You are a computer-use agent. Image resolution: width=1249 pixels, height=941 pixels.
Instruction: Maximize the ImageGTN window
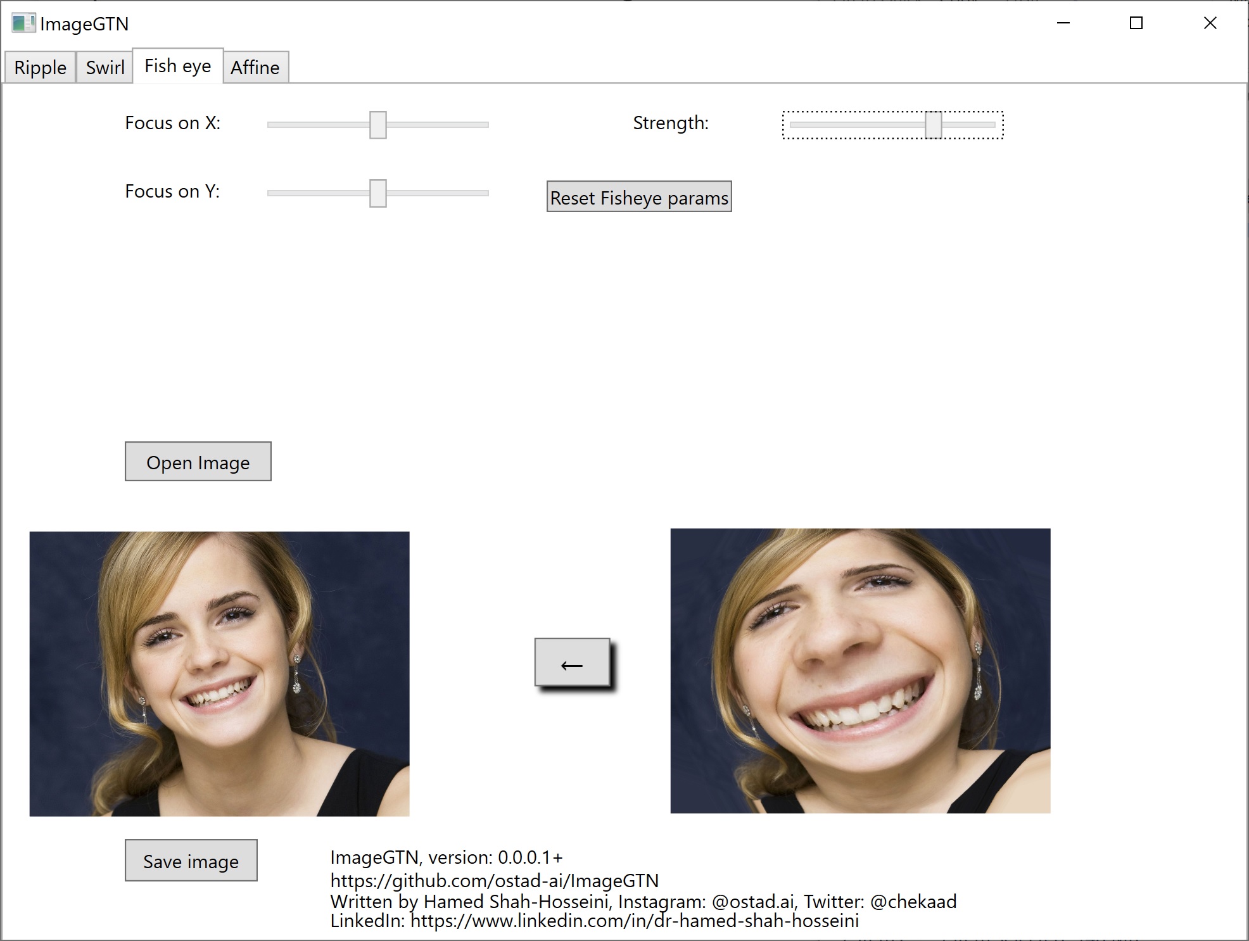click(1136, 23)
